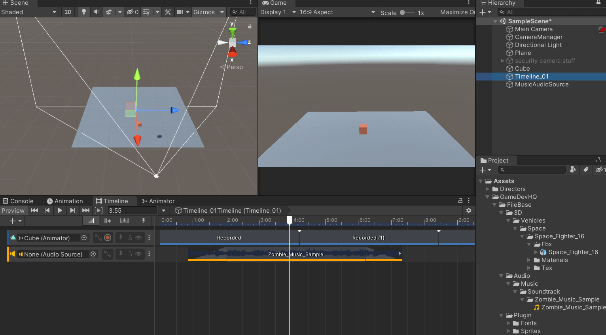This screenshot has width=606, height=335.
Task: Select Timeline ripple edit mode icon
Action: [107, 221]
